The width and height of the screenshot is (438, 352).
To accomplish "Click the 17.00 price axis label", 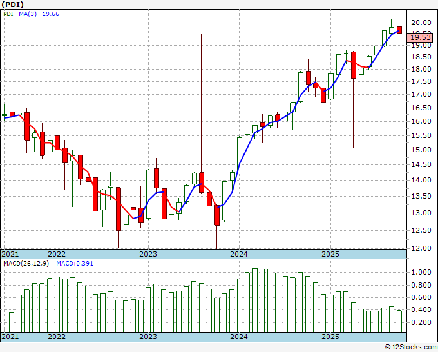I will point(421,95).
